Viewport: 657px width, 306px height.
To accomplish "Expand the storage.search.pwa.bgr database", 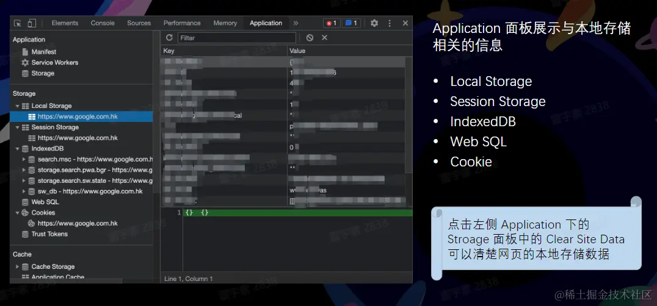I will coord(24,170).
